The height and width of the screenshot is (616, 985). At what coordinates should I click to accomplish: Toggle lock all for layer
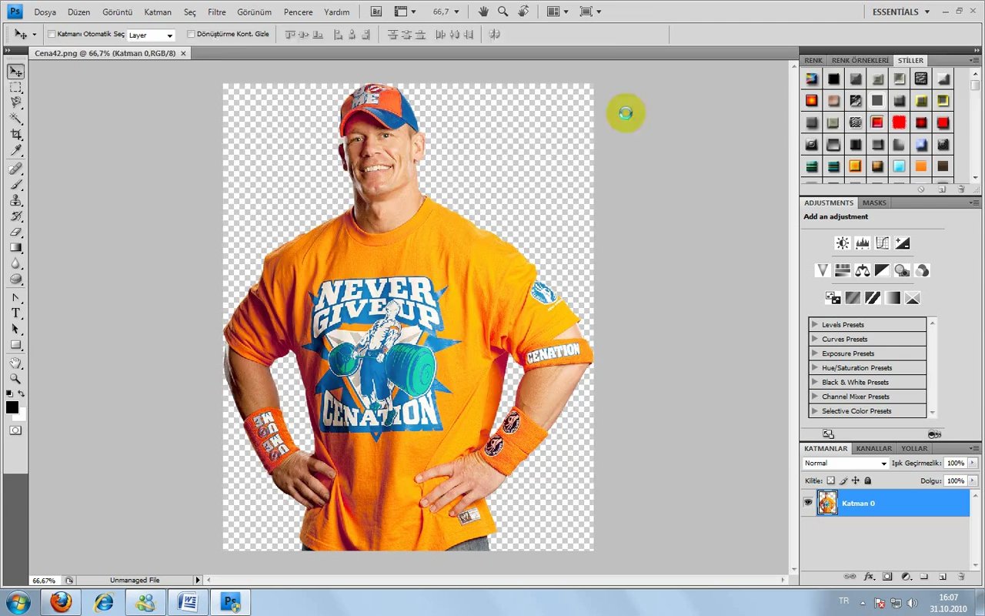point(868,480)
